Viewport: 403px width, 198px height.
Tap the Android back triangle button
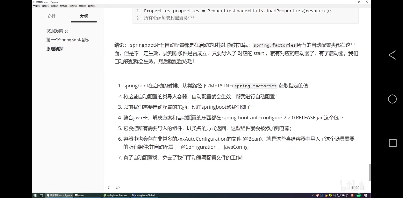point(393,55)
